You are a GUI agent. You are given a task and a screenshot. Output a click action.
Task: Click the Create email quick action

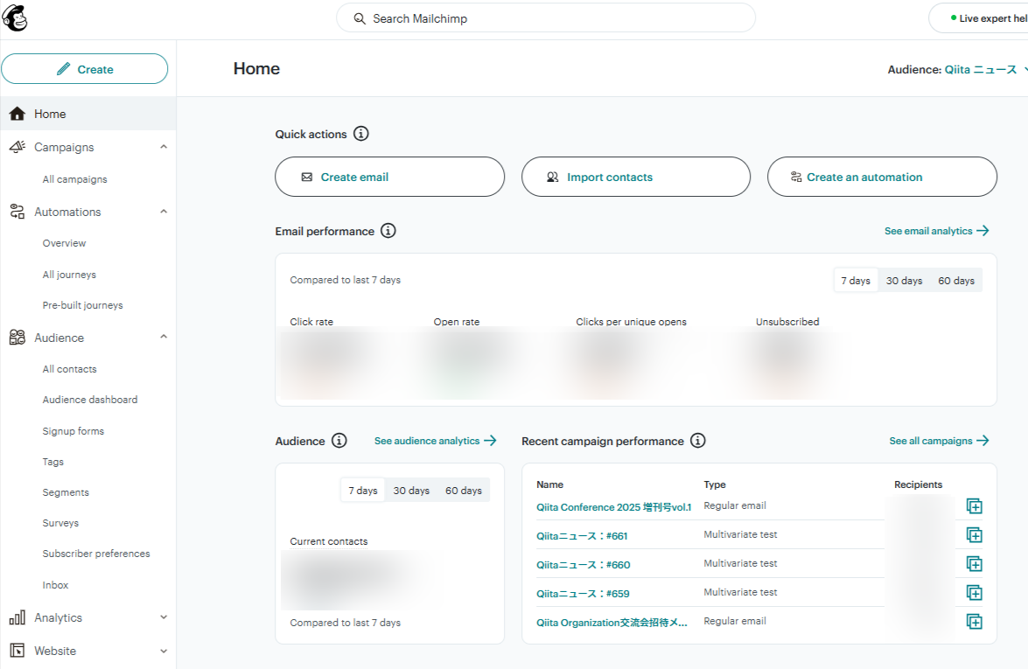click(389, 177)
